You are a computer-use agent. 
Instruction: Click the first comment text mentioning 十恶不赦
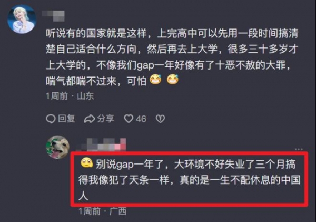172,57
